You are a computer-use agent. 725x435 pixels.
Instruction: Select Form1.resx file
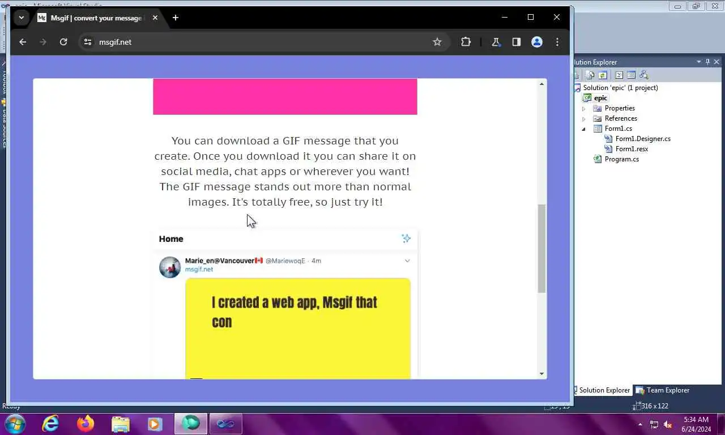tap(632, 149)
